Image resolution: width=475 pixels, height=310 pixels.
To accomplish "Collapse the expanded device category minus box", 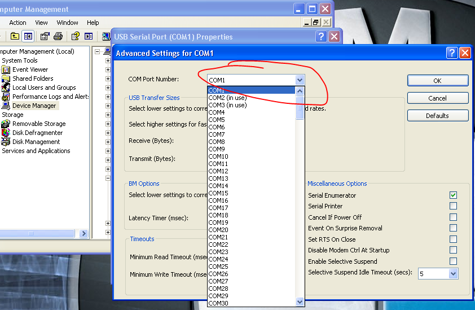I will pyautogui.click(x=108, y=178).
